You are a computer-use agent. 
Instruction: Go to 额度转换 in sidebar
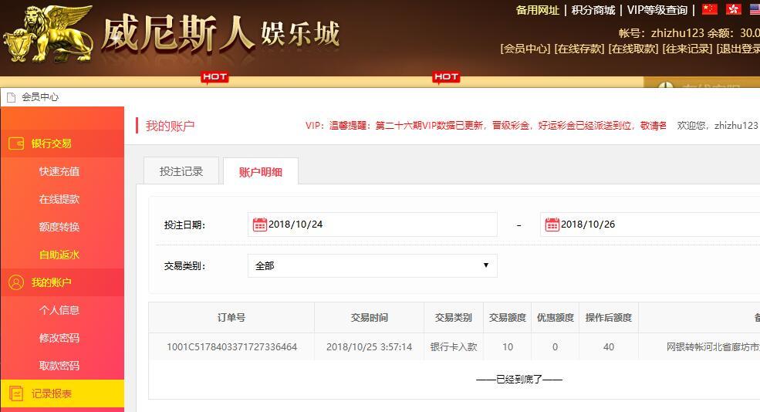point(59,227)
